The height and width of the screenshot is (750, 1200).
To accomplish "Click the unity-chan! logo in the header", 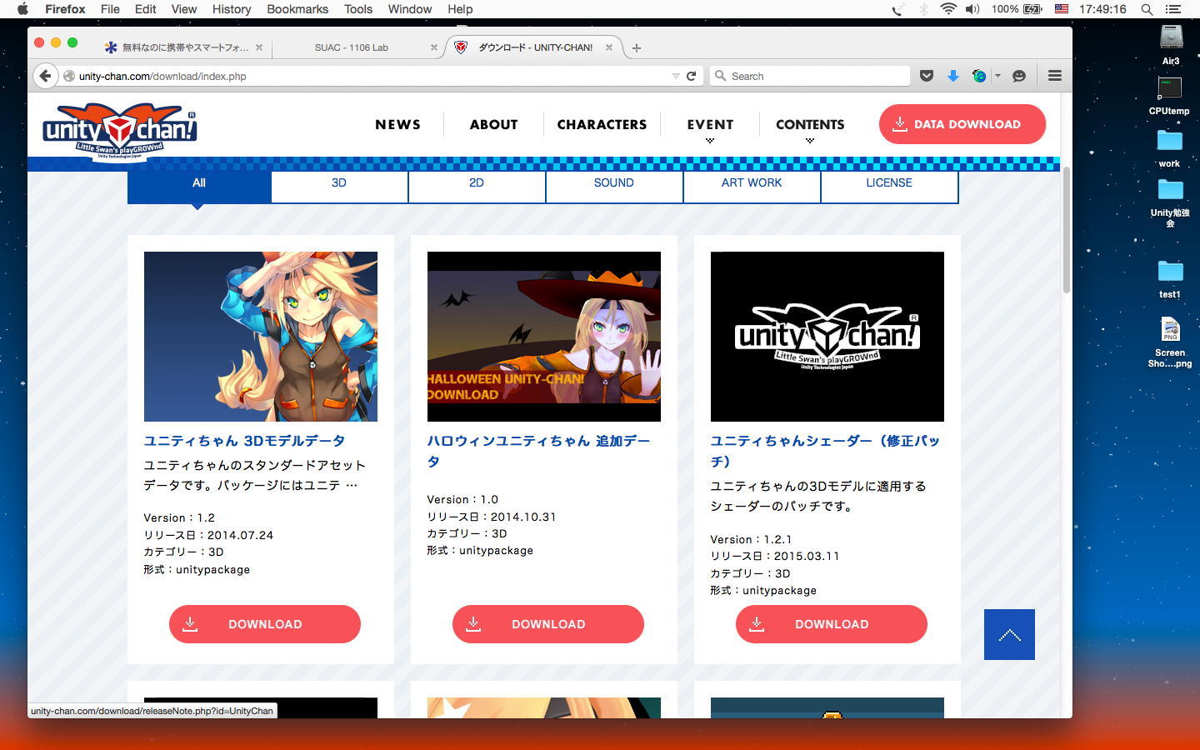I will click(x=120, y=131).
